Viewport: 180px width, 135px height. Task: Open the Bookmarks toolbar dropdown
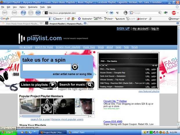coord(87,19)
